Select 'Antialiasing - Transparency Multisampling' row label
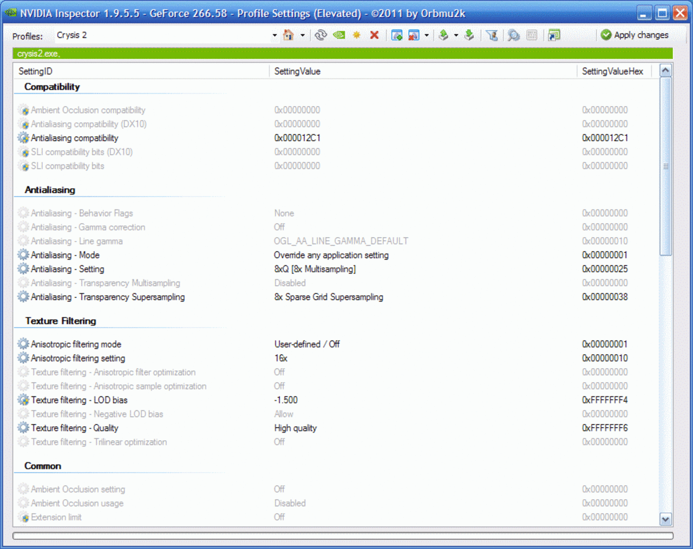 (x=106, y=283)
